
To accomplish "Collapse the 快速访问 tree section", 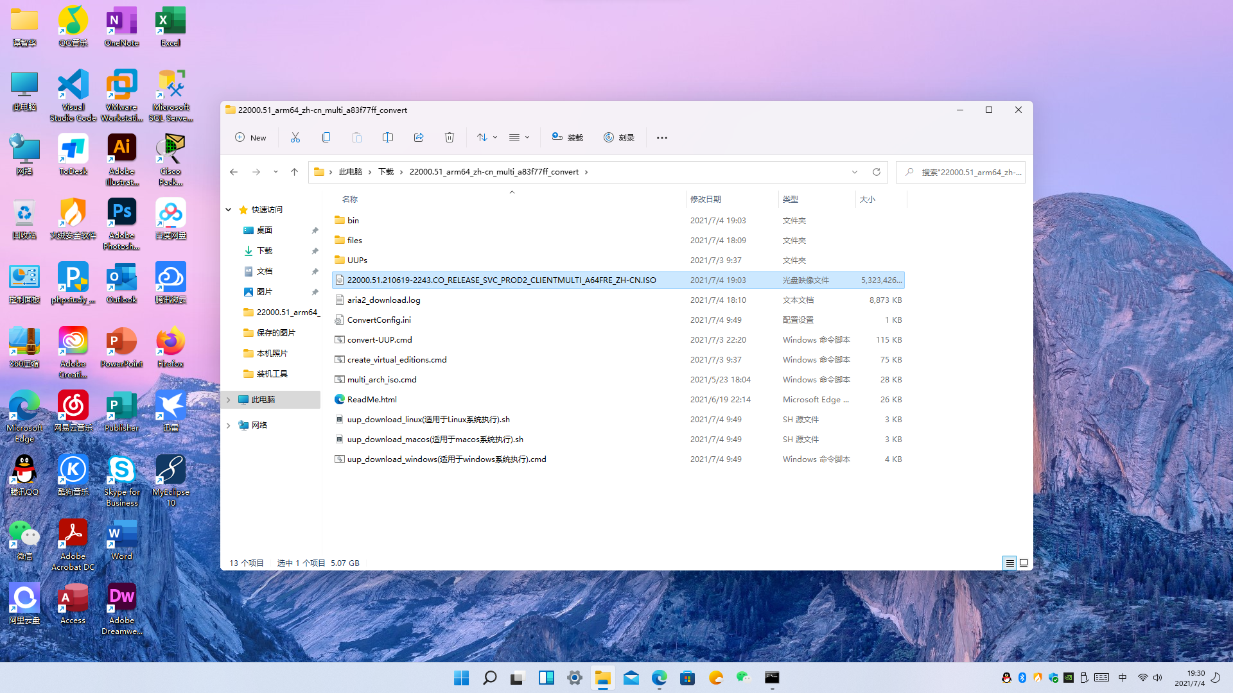I will coord(228,210).
